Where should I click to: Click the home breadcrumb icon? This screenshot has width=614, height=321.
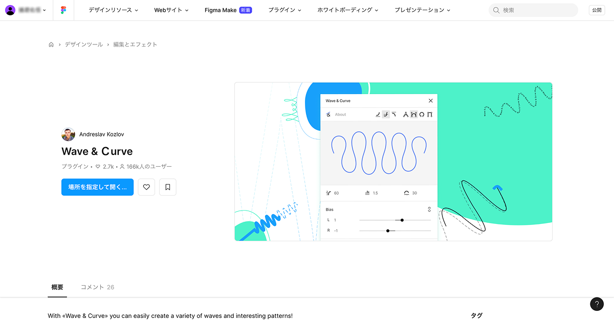[x=51, y=44]
